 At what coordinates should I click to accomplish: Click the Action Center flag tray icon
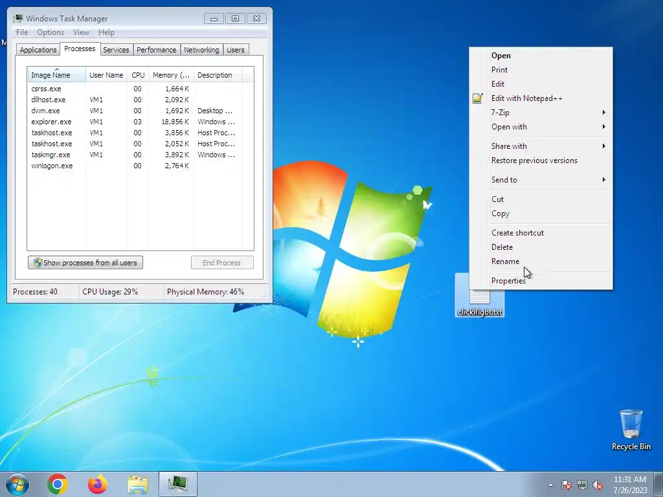567,485
